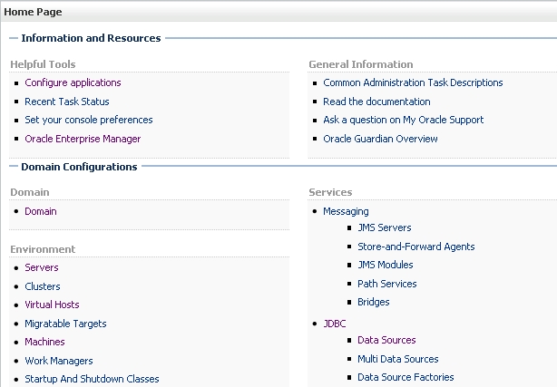Open JMS Servers under Messaging
The width and height of the screenshot is (557, 387).
coord(385,227)
